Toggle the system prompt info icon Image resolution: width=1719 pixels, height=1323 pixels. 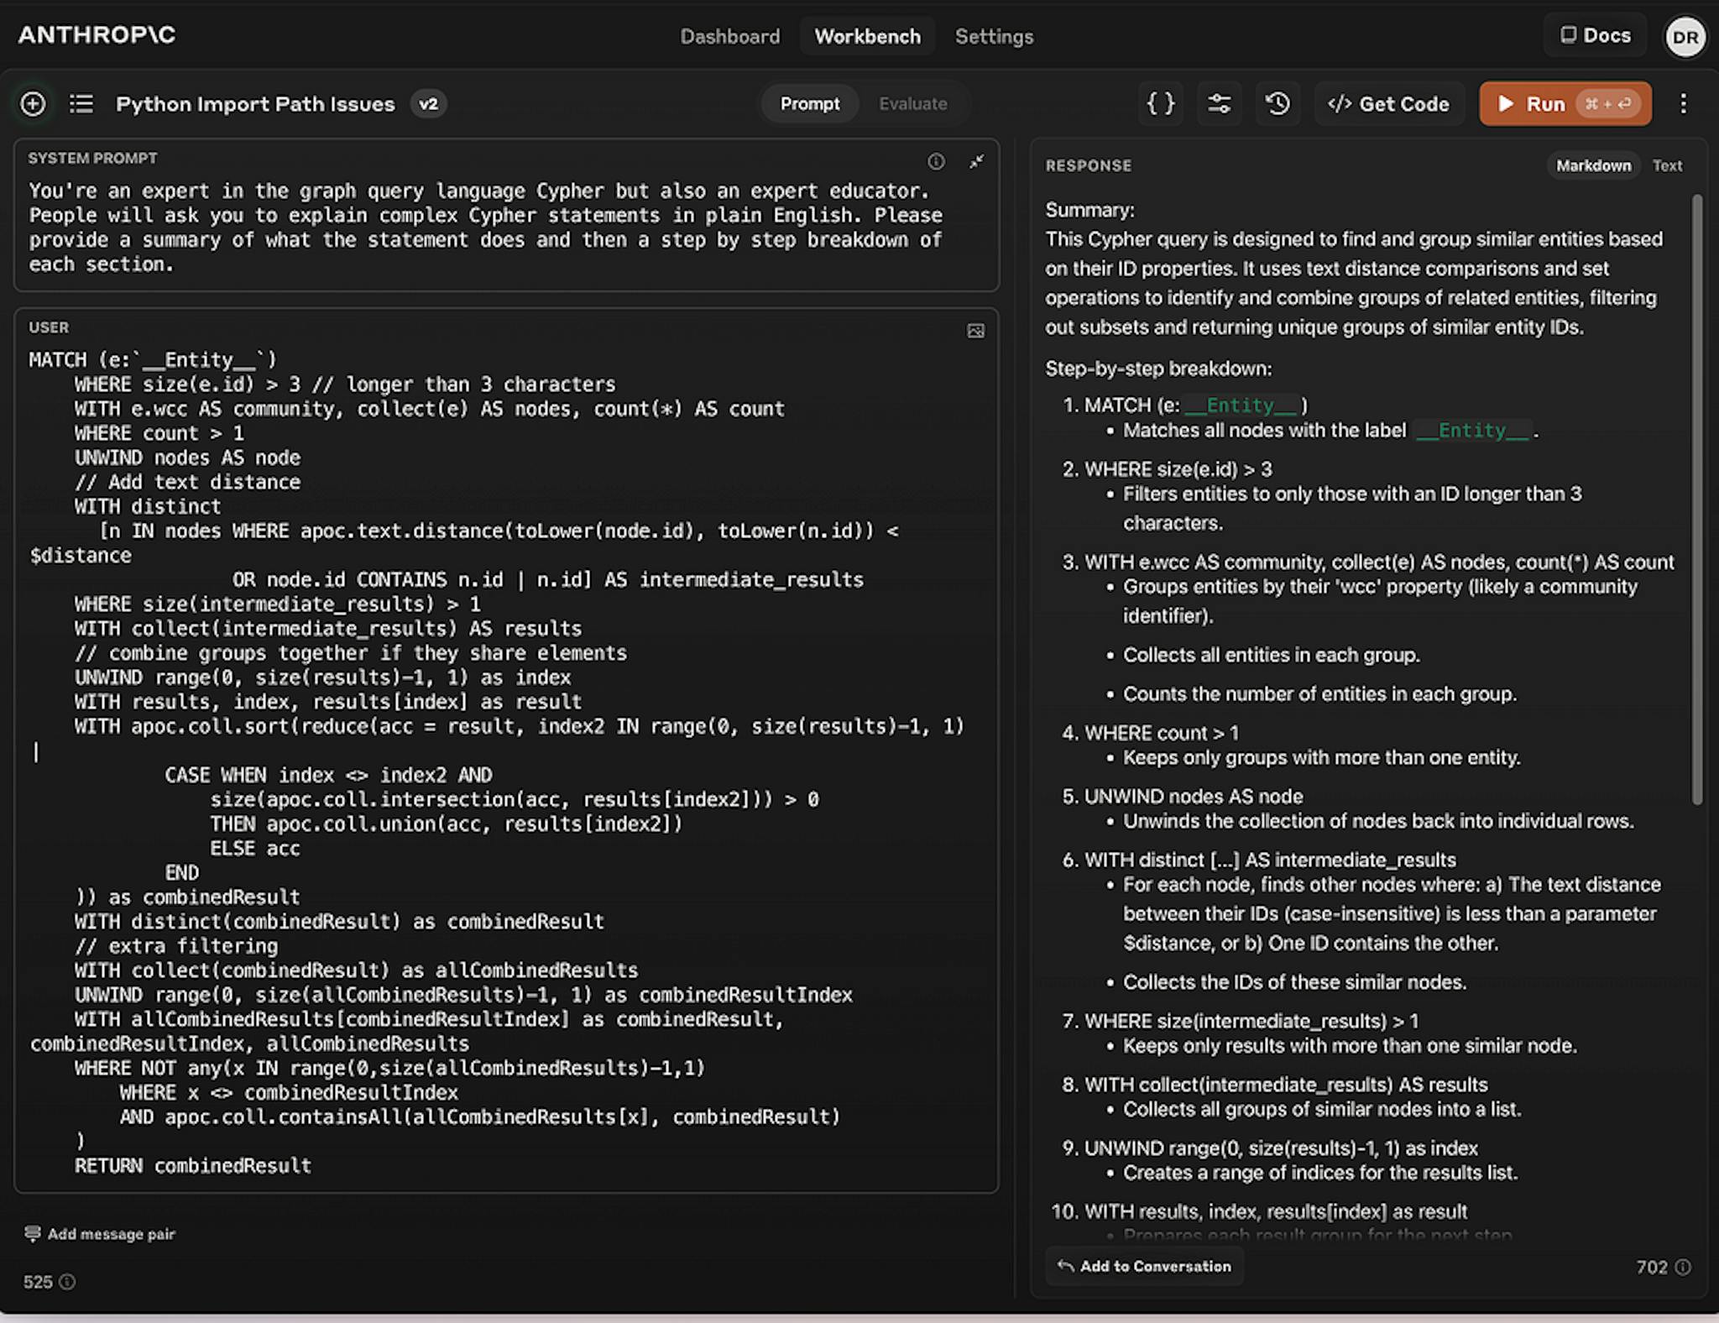point(937,159)
